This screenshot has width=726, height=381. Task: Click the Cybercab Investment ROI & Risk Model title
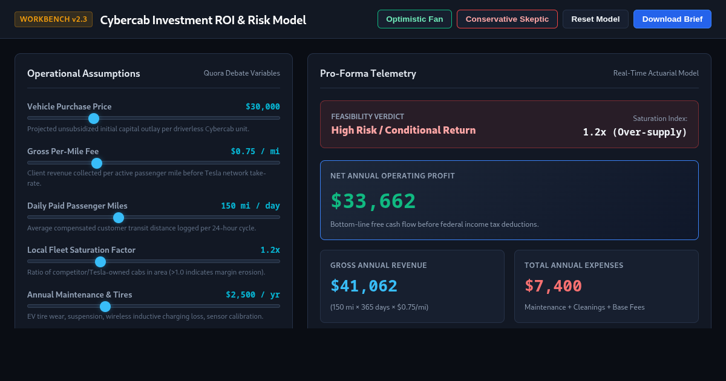pos(203,20)
